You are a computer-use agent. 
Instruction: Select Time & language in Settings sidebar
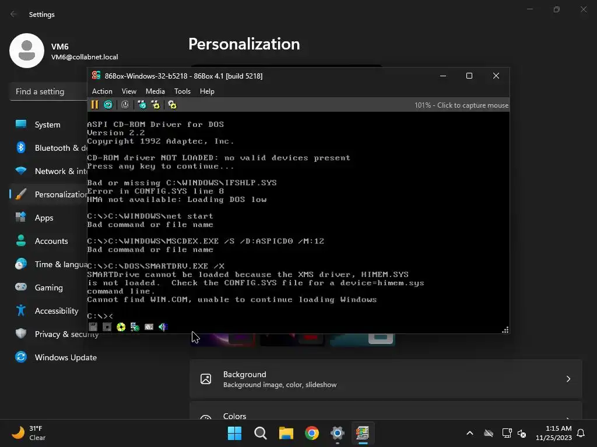(x=49, y=264)
